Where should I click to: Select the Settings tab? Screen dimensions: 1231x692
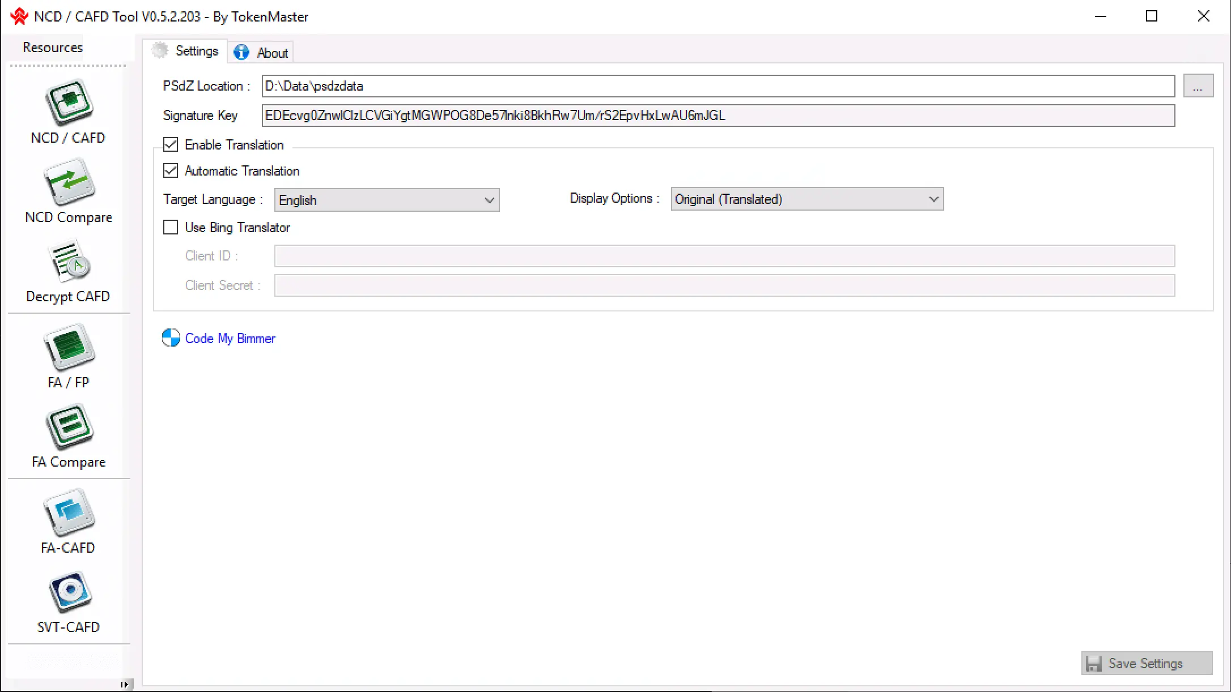click(x=196, y=50)
